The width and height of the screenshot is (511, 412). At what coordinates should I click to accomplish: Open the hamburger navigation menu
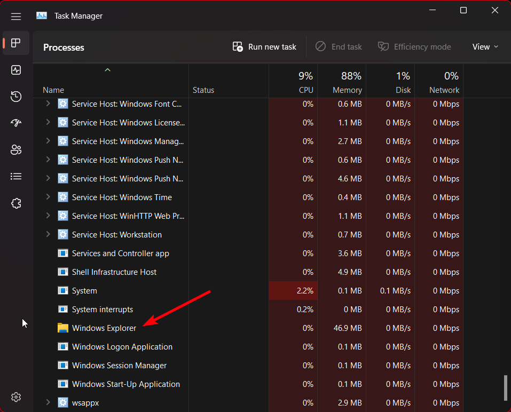16,17
